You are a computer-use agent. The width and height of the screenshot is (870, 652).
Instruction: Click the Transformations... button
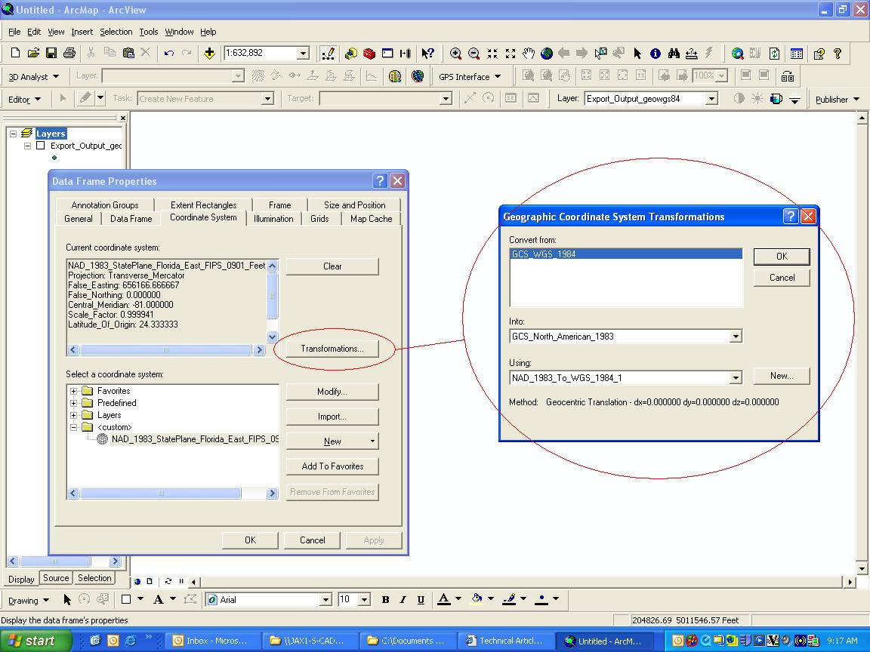[332, 349]
